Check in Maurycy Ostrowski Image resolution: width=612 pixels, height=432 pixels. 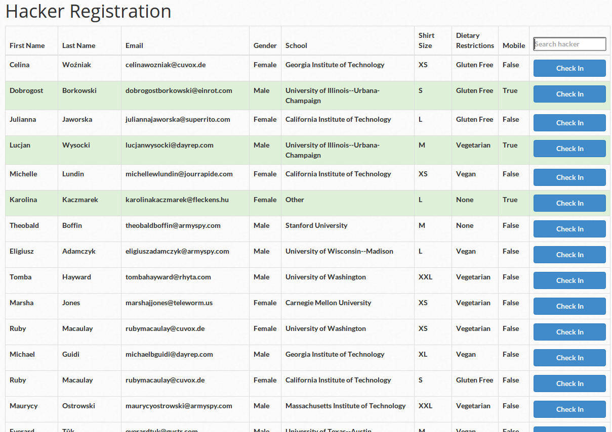pos(569,409)
